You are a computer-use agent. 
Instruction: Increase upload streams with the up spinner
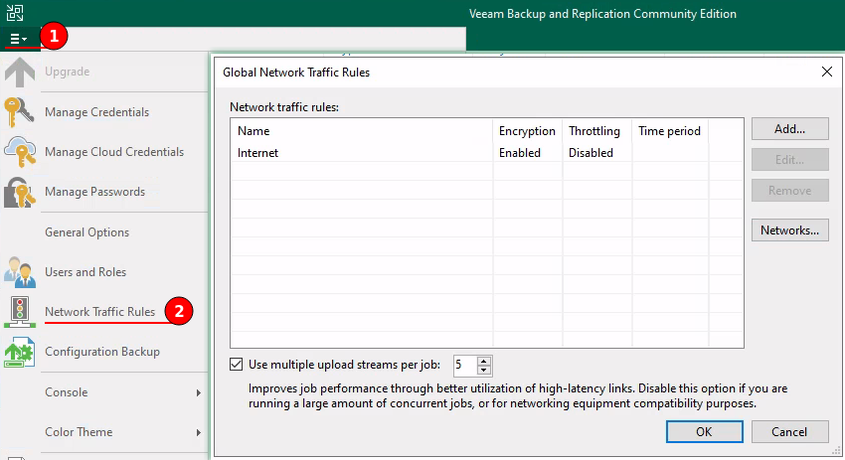[x=484, y=361]
